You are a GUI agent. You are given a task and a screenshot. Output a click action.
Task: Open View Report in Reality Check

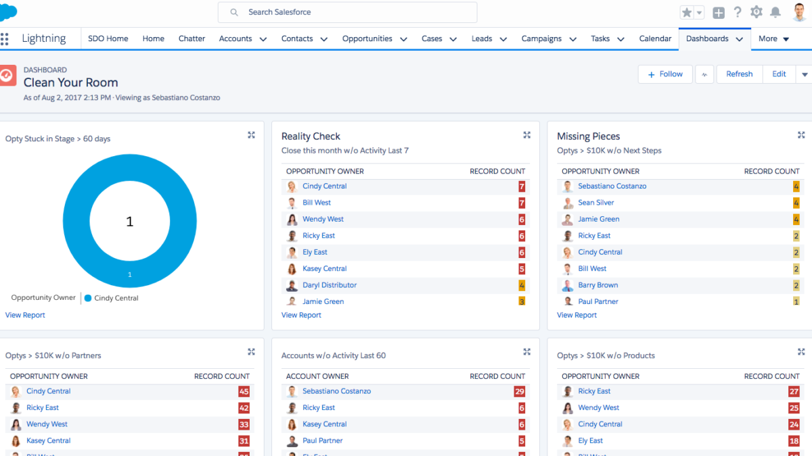click(x=301, y=315)
